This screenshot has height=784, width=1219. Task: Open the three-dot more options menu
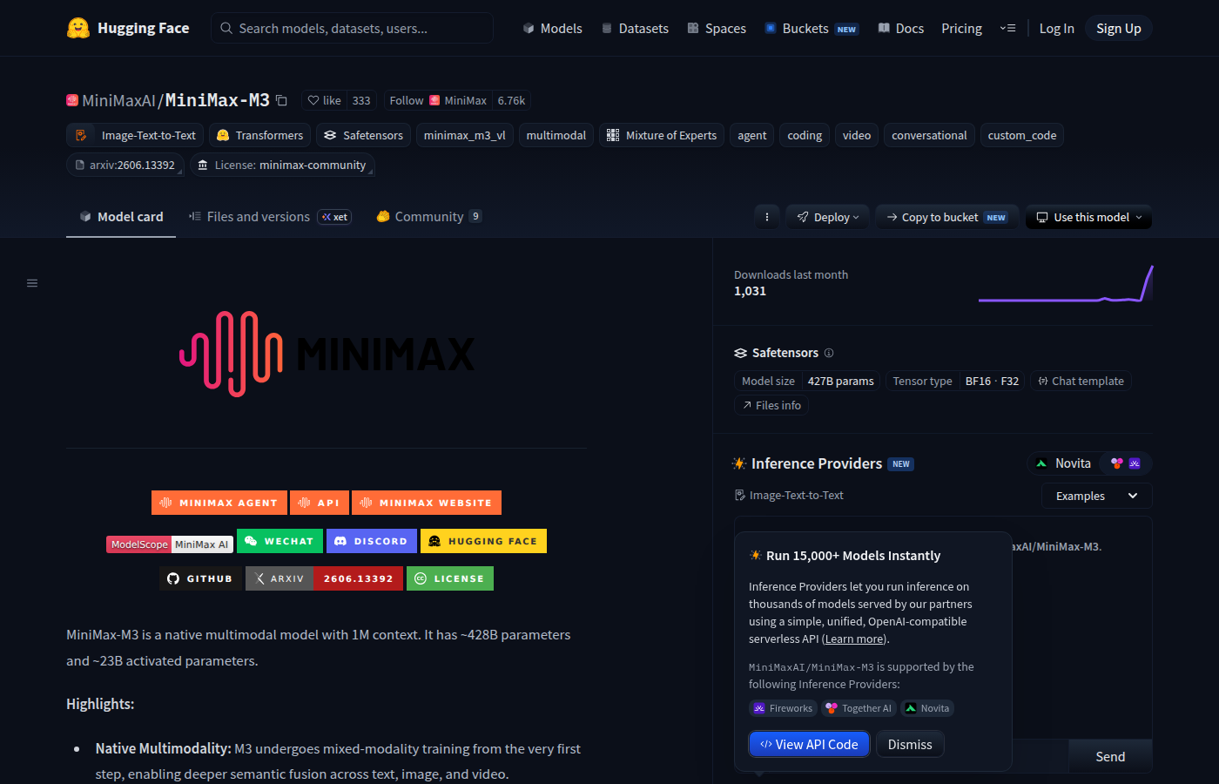click(766, 217)
